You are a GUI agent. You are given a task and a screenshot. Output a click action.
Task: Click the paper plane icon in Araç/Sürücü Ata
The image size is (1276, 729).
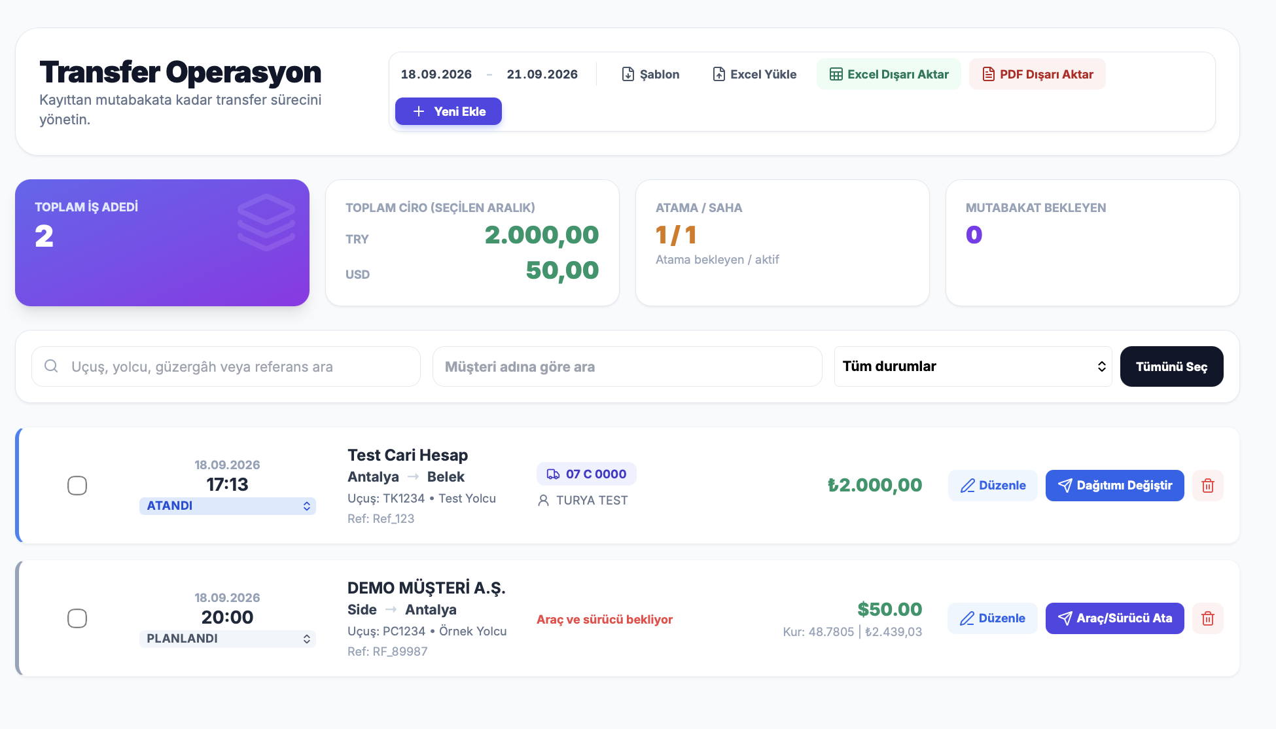1065,618
